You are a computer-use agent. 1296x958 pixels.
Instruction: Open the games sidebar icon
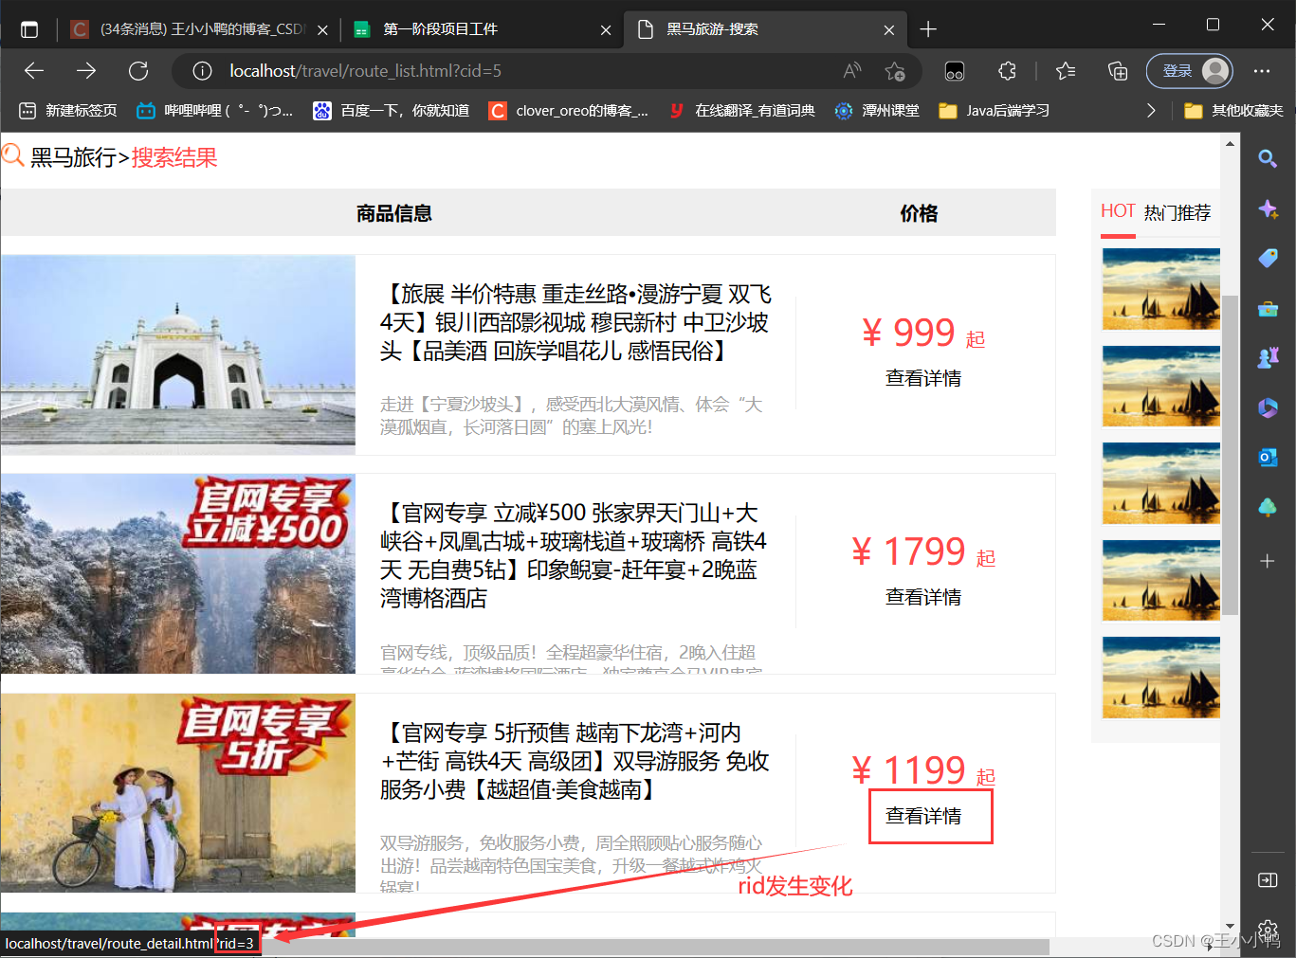pos(1268,358)
